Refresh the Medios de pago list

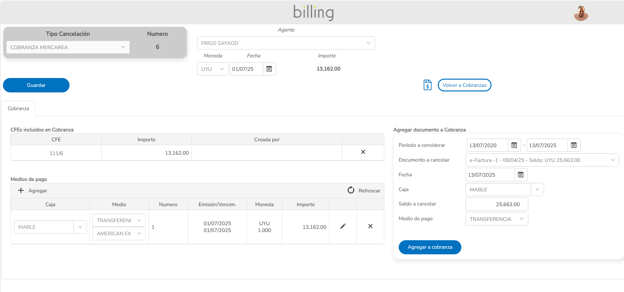[364, 190]
